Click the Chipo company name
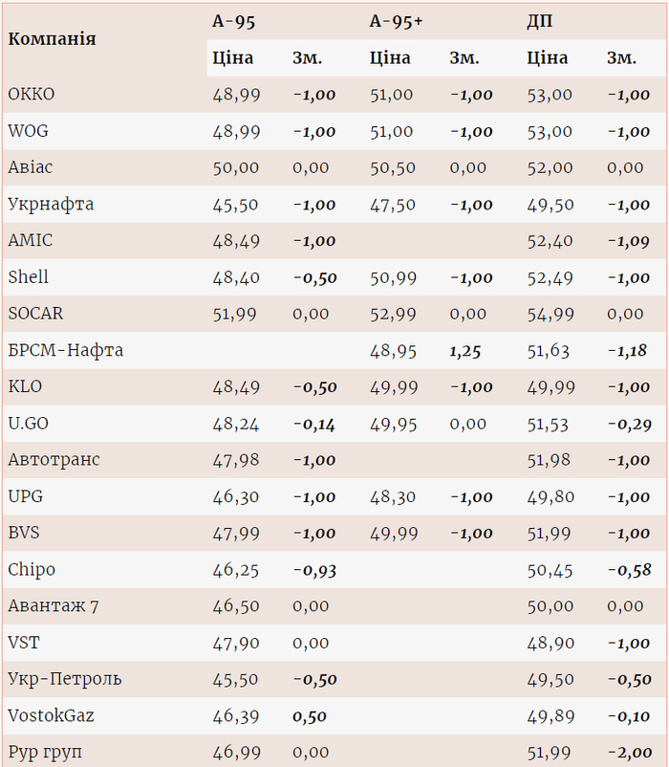 tap(32, 570)
